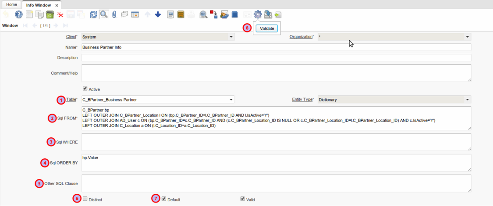Close the Info Window tab
Image resolution: width=493 pixels, height=206 pixels.
point(57,5)
